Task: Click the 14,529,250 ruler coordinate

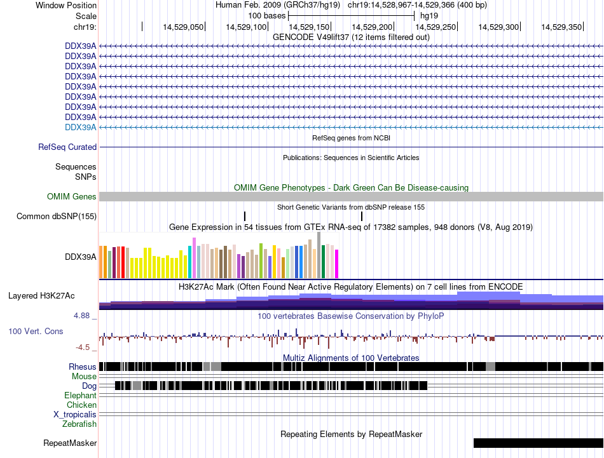Action: coord(436,27)
